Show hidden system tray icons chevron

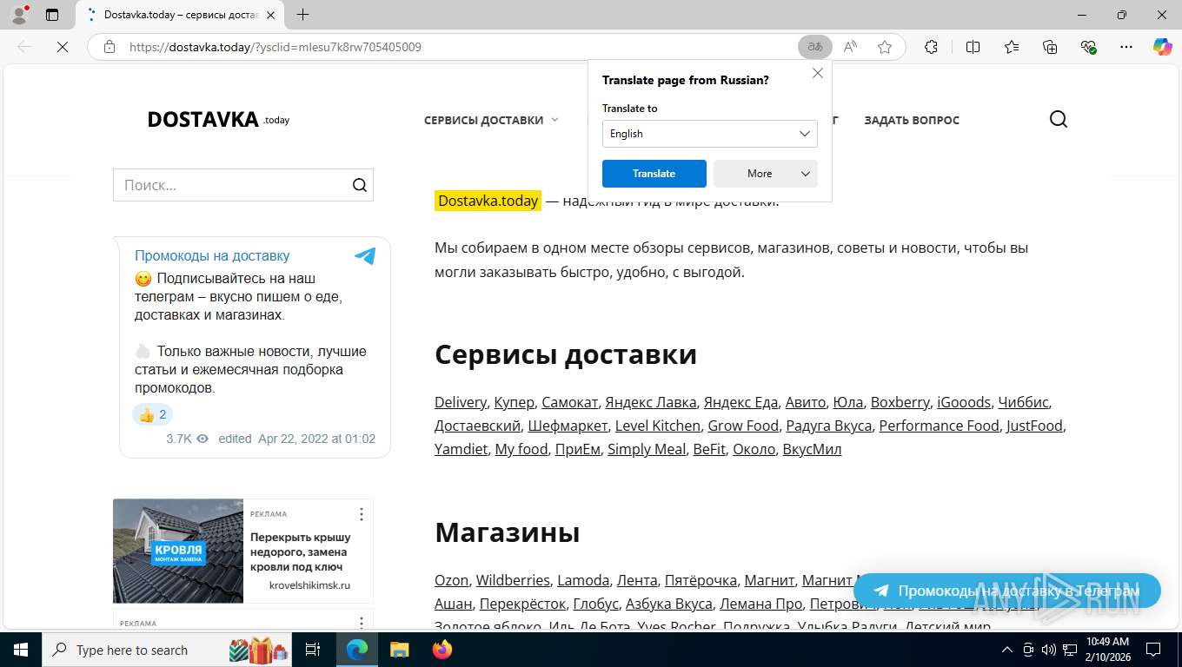point(1006,650)
